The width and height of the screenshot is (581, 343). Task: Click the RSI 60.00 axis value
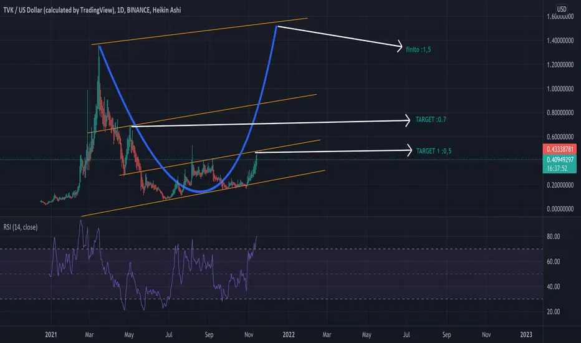click(553, 261)
